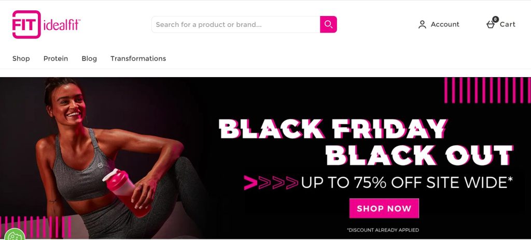Click the Account person icon
The width and height of the screenshot is (531, 240).
[422, 24]
